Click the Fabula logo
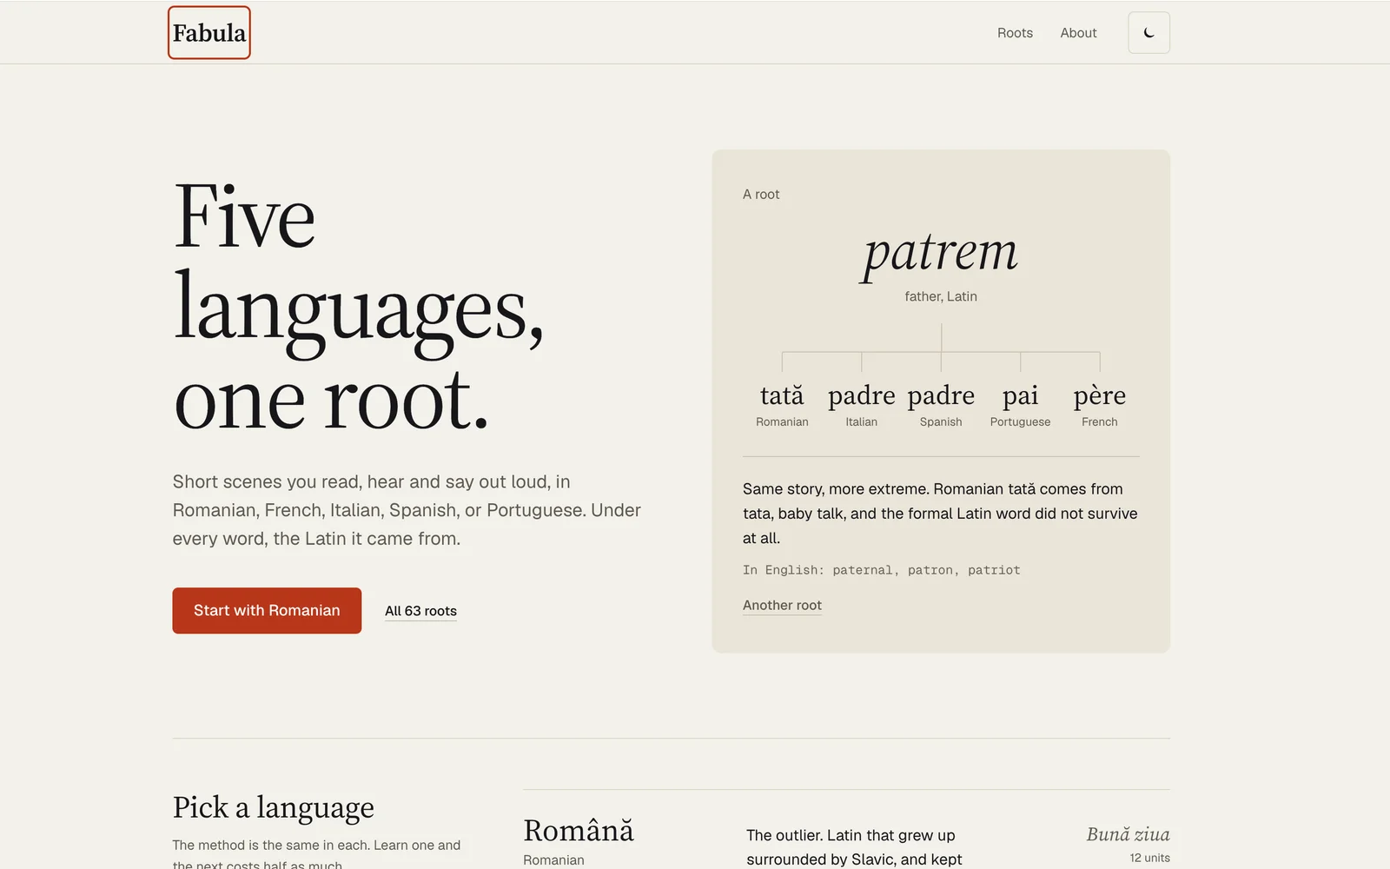Screen dimensions: 1390x869 click(209, 33)
